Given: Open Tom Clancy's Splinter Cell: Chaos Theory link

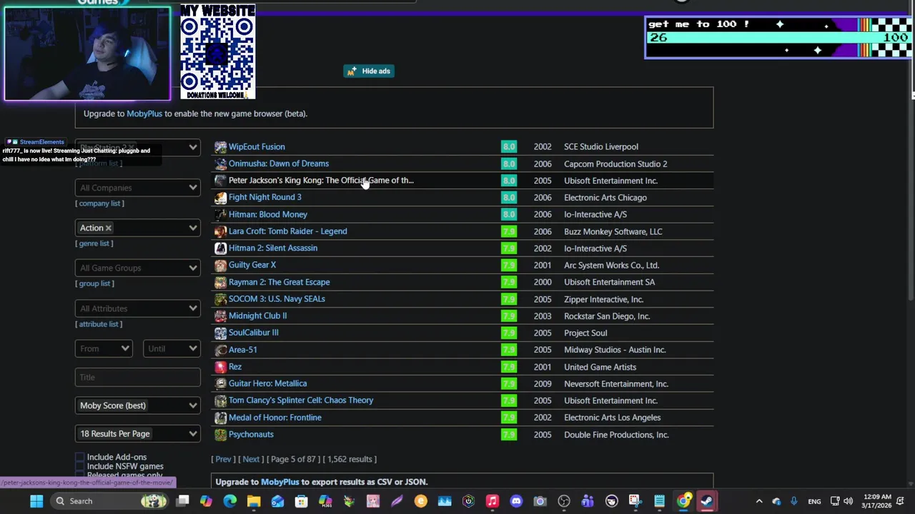Looking at the screenshot, I should (301, 400).
